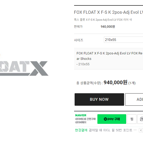Click the Naver talk bubble icon

coord(141,119)
